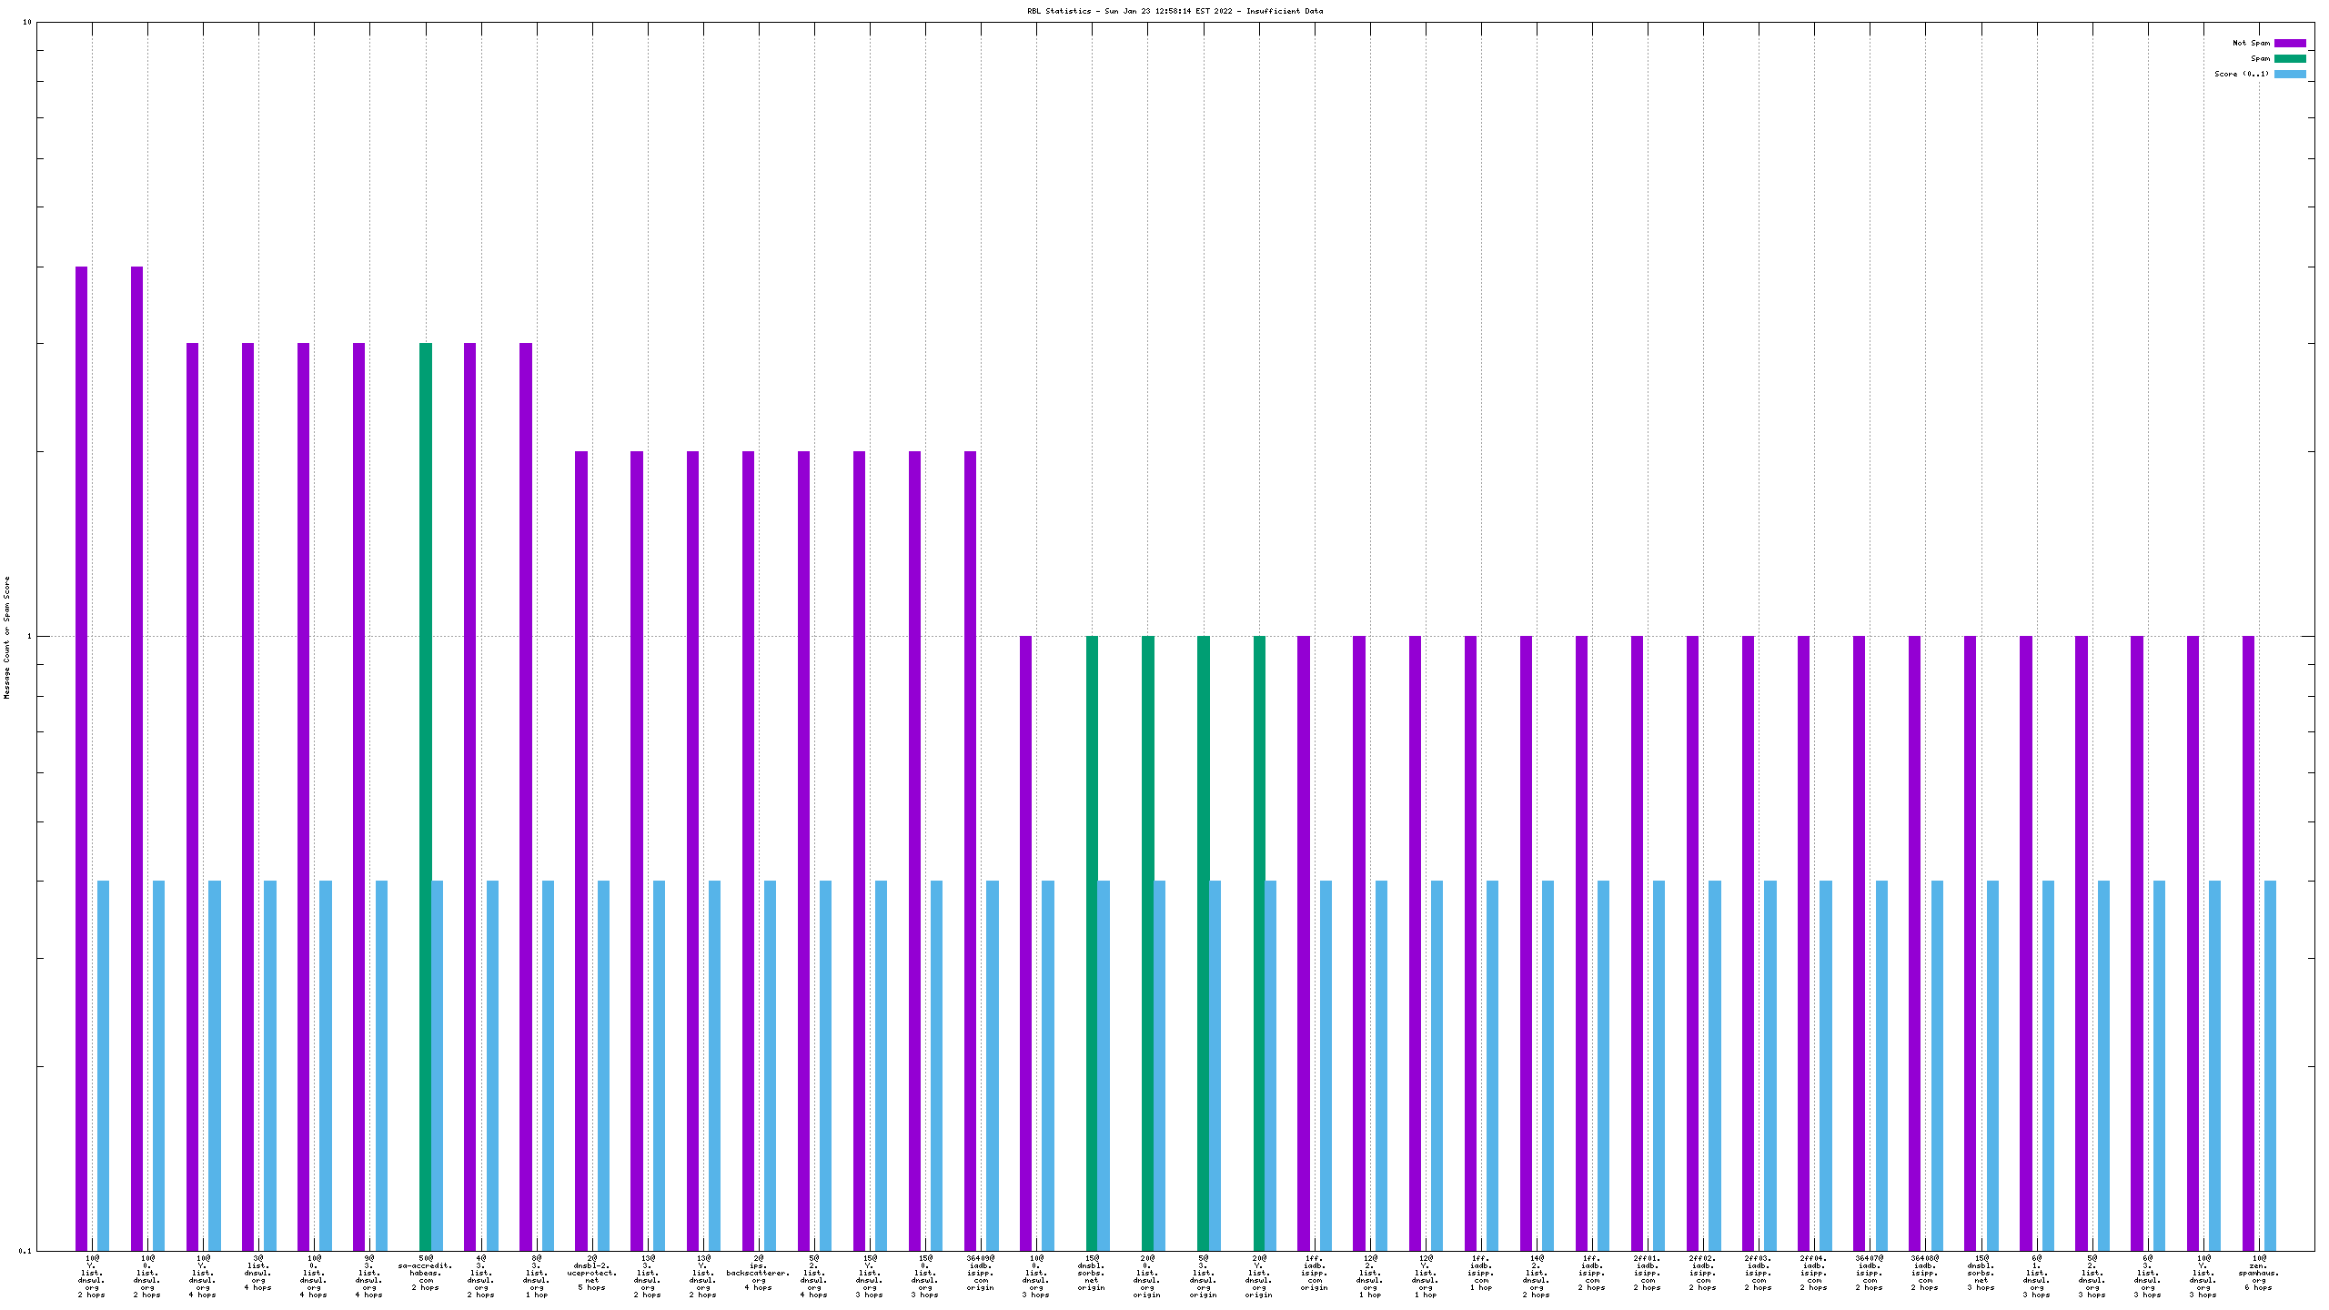Click the zen.spamhaus.org purple bar
2329x1310 pixels.
coord(2248,942)
